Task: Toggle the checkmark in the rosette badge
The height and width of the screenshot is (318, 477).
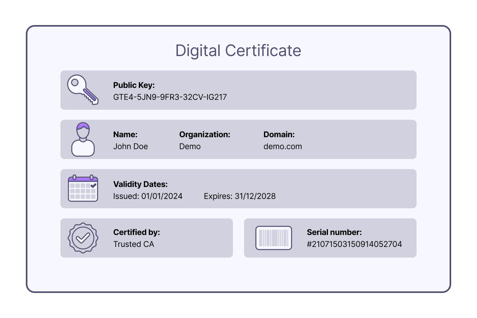Action: click(83, 238)
